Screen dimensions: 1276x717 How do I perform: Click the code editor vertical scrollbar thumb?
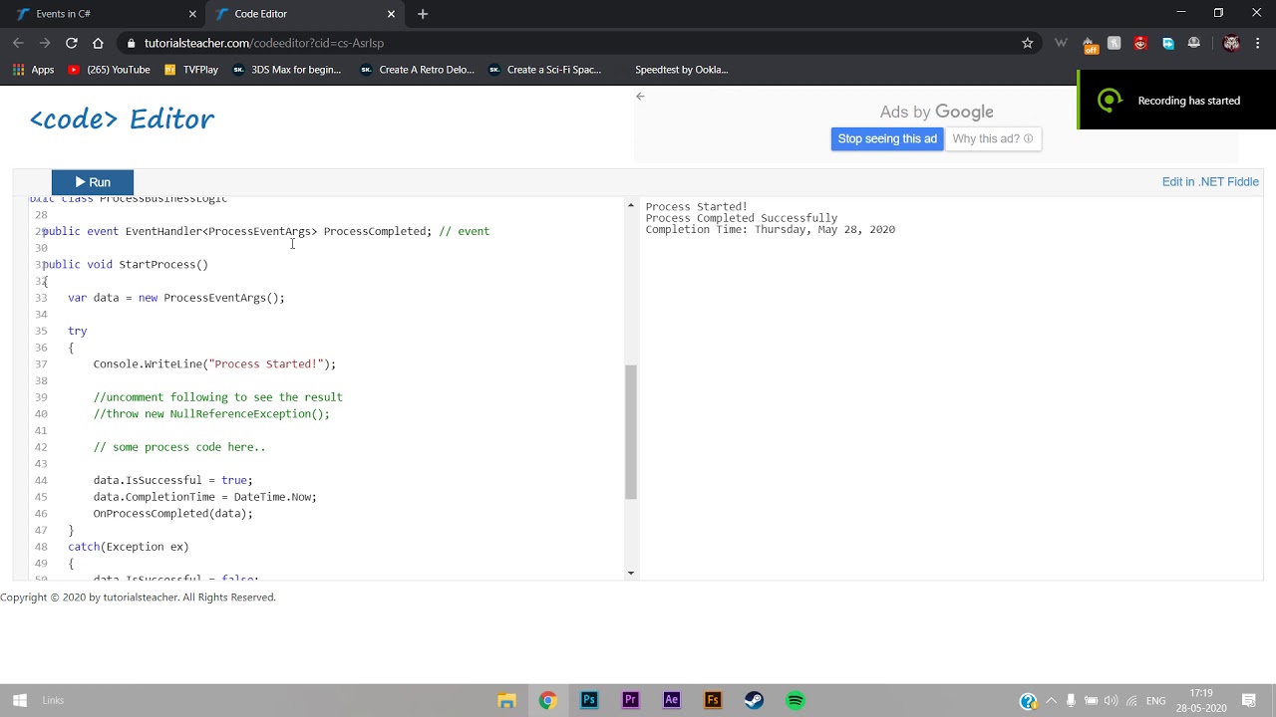coord(630,431)
